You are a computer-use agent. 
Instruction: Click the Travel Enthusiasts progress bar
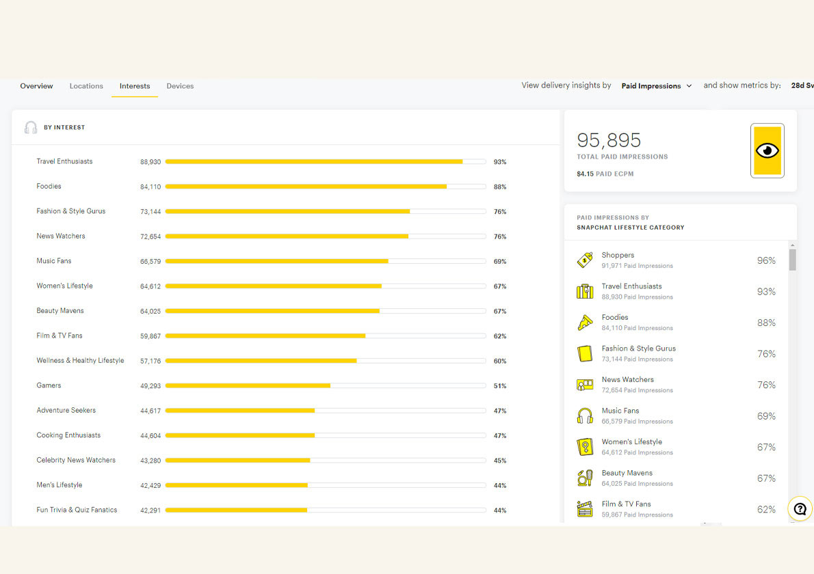point(325,162)
